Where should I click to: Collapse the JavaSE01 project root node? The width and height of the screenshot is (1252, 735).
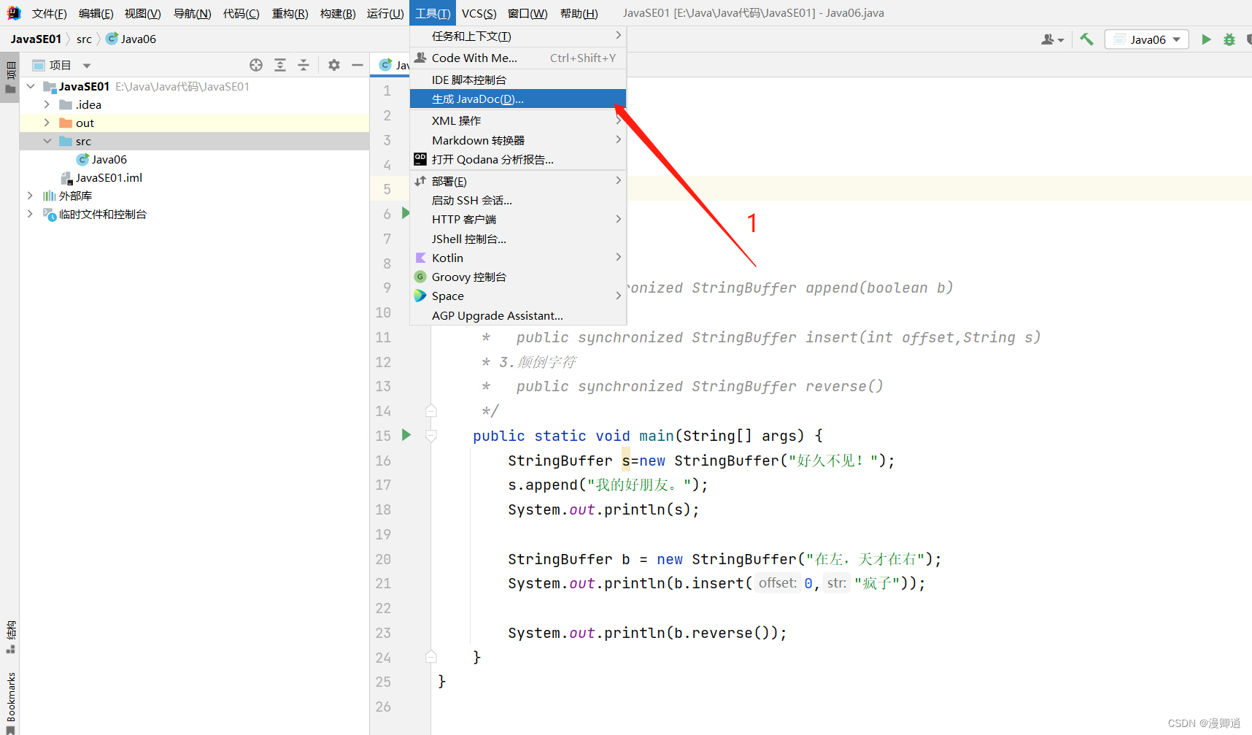[x=31, y=86]
